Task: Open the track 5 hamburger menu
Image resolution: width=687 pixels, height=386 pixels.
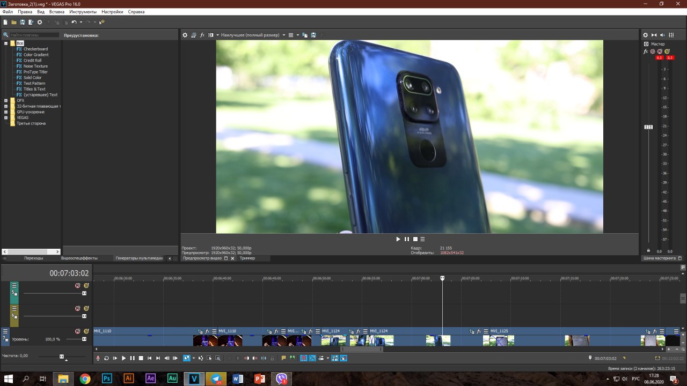Action: [14, 286]
